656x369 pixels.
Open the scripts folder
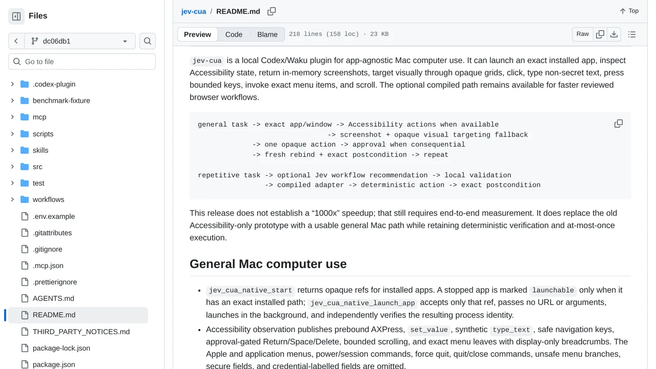pos(43,134)
